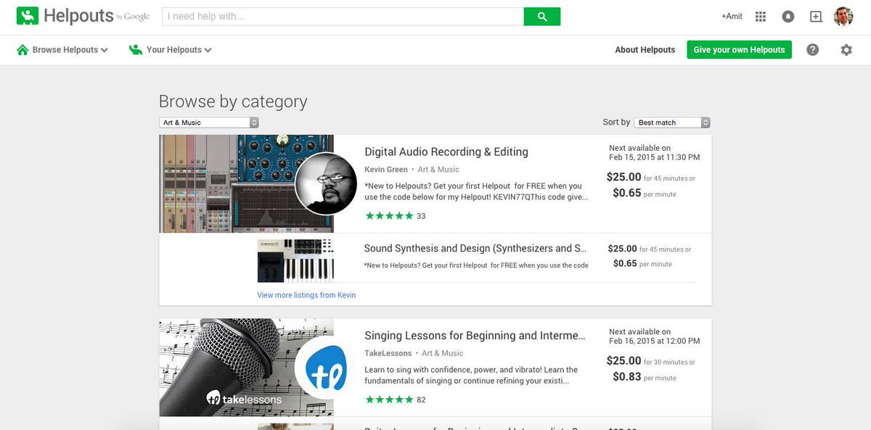This screenshot has height=430, width=871.
Task: Open Singing Lessons for Beginning listing
Action: [x=475, y=336]
